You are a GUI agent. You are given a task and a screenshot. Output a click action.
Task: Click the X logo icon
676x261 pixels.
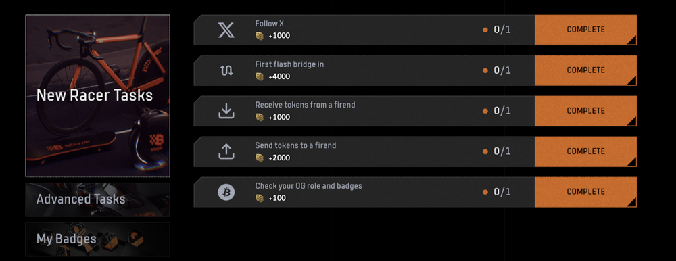click(x=226, y=30)
